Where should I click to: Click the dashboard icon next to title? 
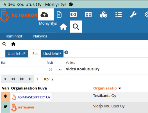click(x=71, y=4)
